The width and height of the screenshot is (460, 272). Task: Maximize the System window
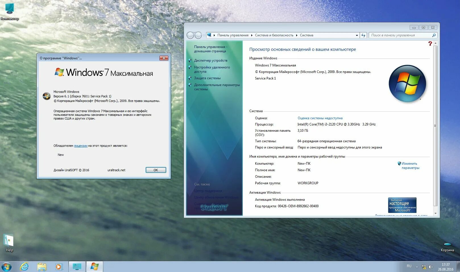pyautogui.click(x=423, y=28)
